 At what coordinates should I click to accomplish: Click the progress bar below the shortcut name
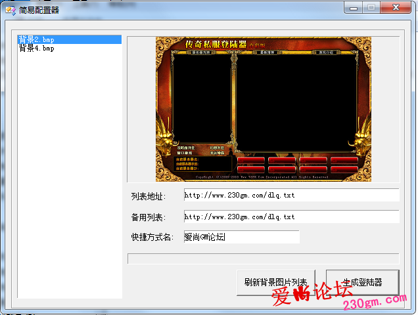pos(264,259)
